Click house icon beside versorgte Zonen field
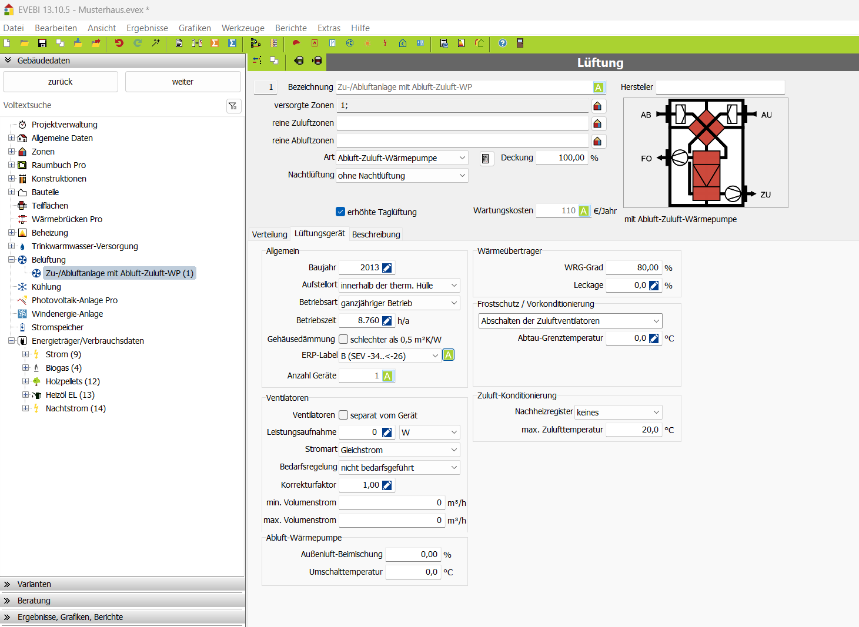Image resolution: width=859 pixels, height=627 pixels. pos(597,106)
